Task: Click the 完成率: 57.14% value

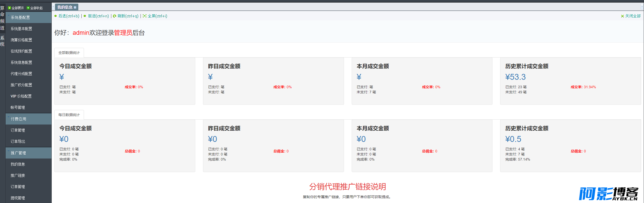Action: [x=518, y=159]
